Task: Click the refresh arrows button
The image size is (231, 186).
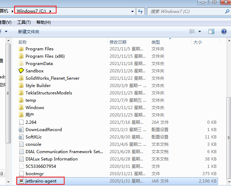Action: (x=140, y=11)
